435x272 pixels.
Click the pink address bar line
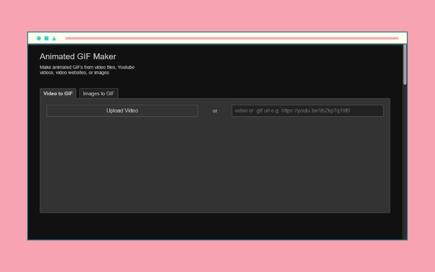tap(231, 39)
